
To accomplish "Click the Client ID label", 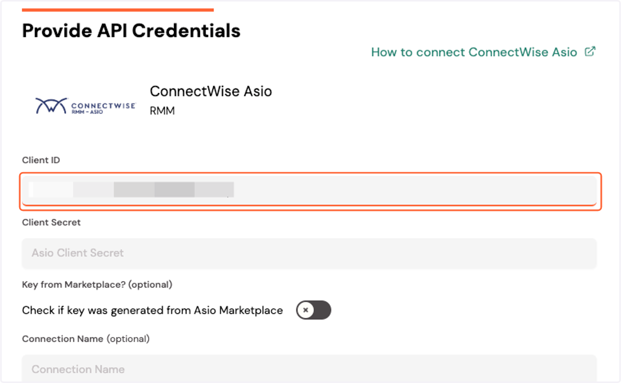I will tap(41, 160).
